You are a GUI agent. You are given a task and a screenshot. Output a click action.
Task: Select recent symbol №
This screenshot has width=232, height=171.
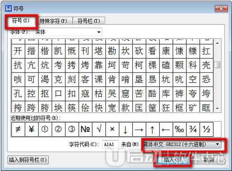[85, 129]
